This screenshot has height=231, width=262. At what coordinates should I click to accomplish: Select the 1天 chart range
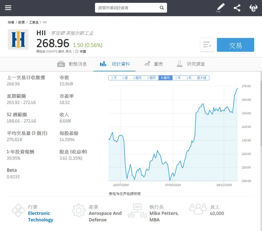114,78
